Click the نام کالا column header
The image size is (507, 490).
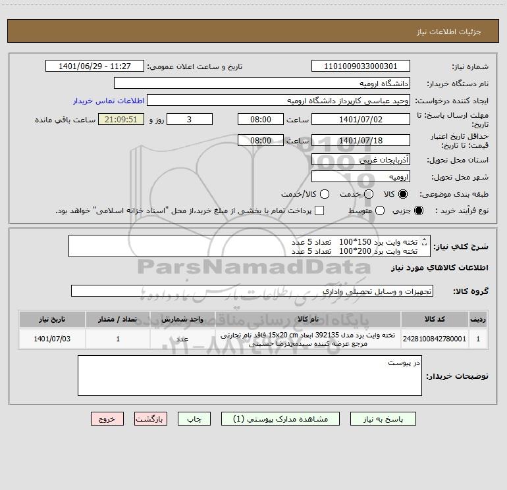pyautogui.click(x=308, y=320)
